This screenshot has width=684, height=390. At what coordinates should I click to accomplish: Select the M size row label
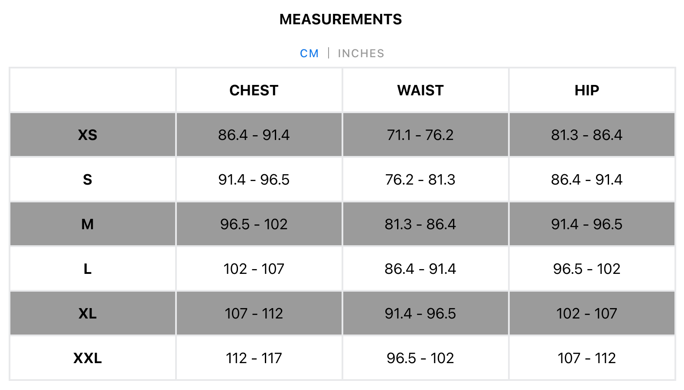tap(88, 224)
